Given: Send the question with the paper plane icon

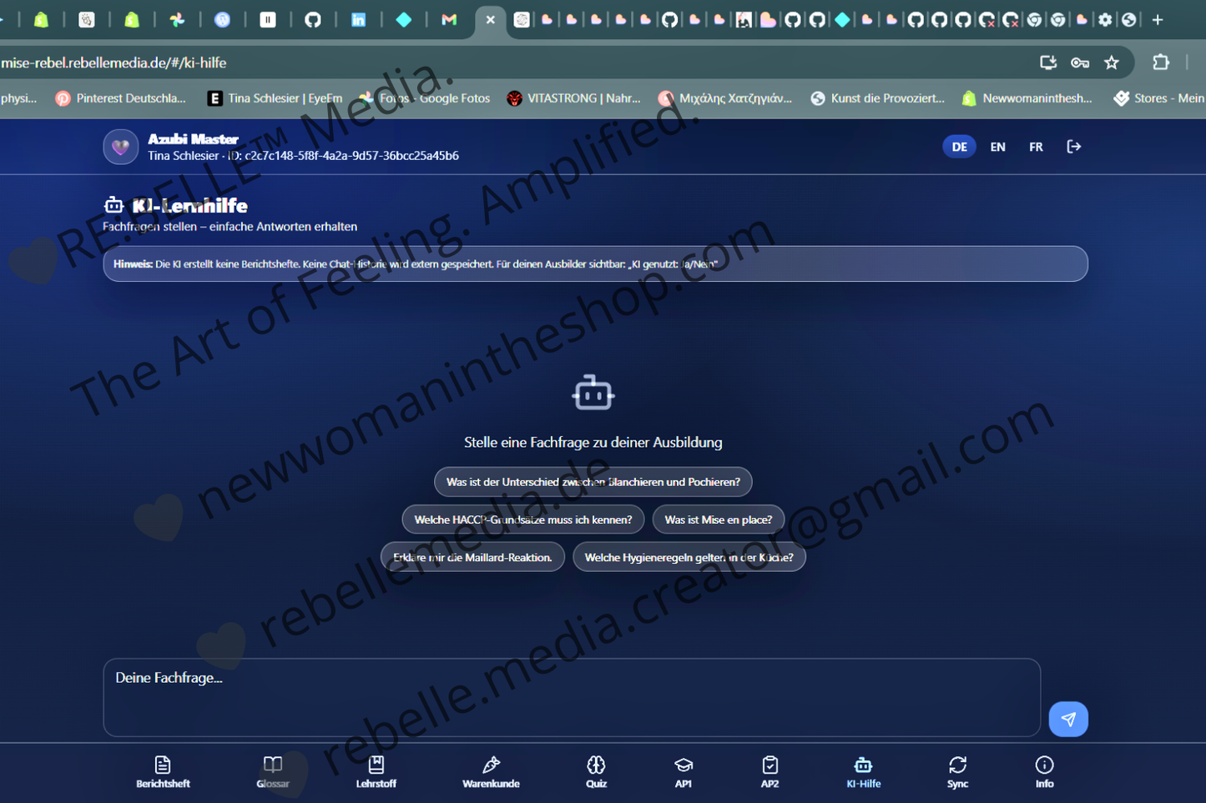Looking at the screenshot, I should point(1068,719).
